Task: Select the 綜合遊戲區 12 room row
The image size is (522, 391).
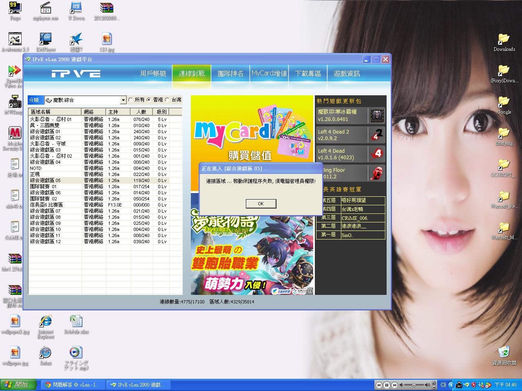Action: tap(45, 242)
